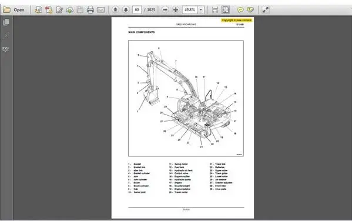
Task: Open the page thumbnails side panel
Action: pos(6,22)
